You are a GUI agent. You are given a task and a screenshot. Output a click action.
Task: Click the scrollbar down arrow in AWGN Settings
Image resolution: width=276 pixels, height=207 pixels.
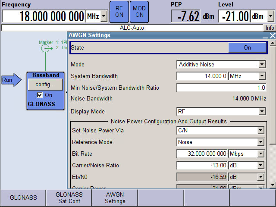pos(273,185)
